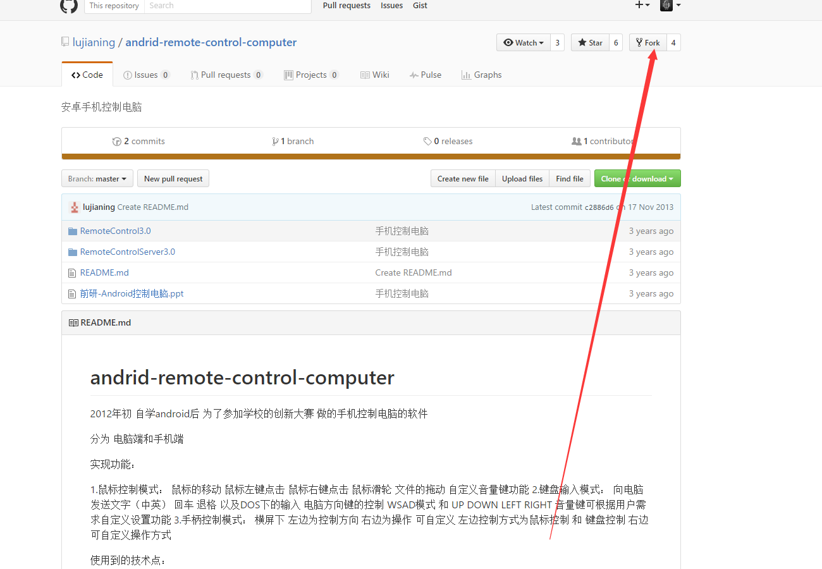Open README.md row commit message 'Create README.md'
This screenshot has width=822, height=569.
(x=414, y=272)
